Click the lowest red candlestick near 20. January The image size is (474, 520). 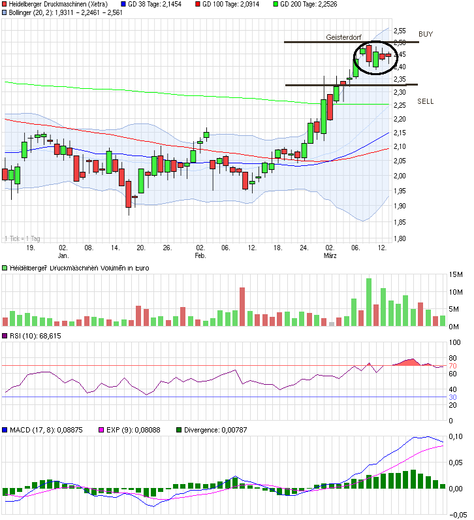pos(128,194)
